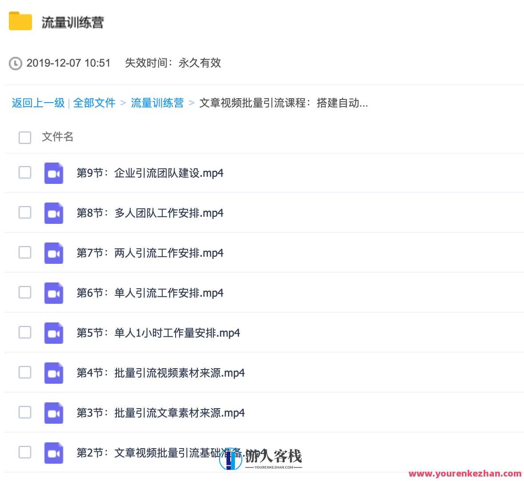Click the video icon for 第6节 单人引流工作安排
The width and height of the screenshot is (524, 481).
click(53, 293)
